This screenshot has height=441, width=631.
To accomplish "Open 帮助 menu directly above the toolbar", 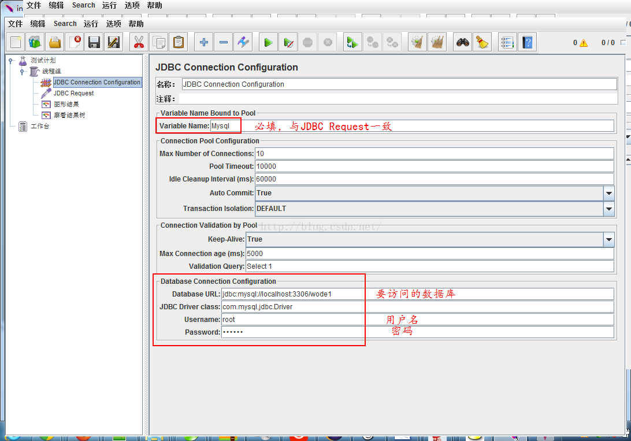I will point(136,24).
